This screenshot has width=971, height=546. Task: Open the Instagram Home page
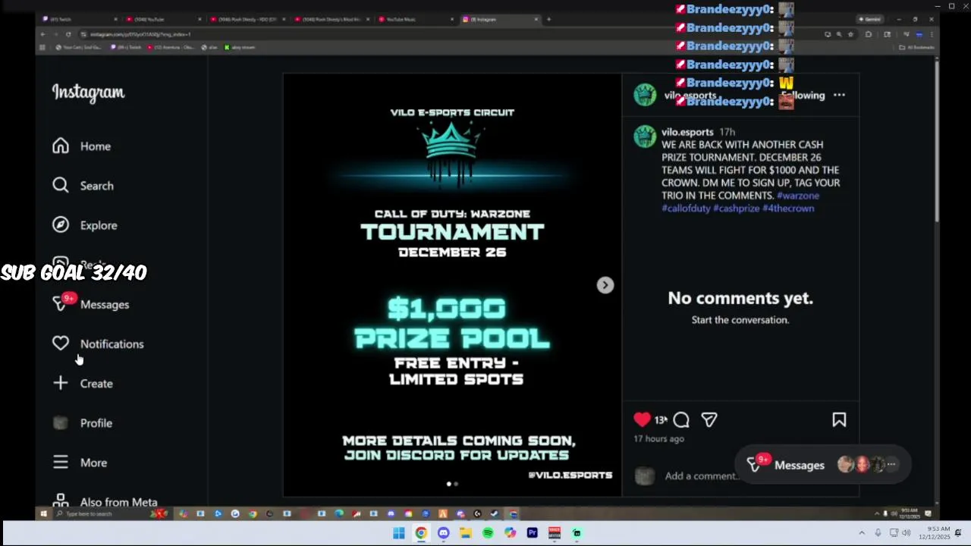pos(81,146)
